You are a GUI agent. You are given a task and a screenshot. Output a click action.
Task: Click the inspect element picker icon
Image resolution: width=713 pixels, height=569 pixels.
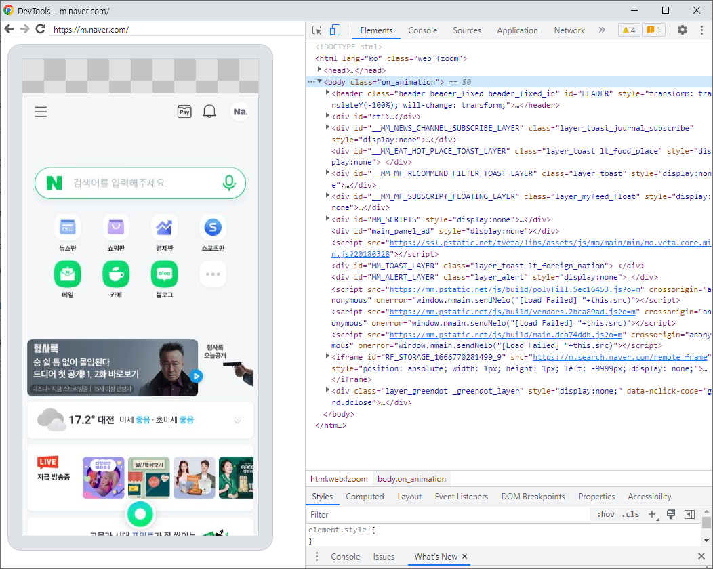coord(317,30)
